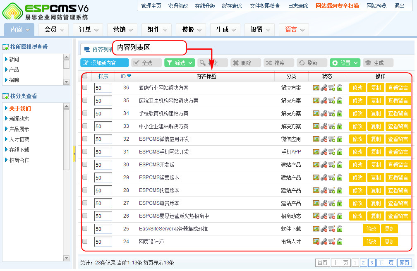Click 下一页 pagination button

point(386,263)
